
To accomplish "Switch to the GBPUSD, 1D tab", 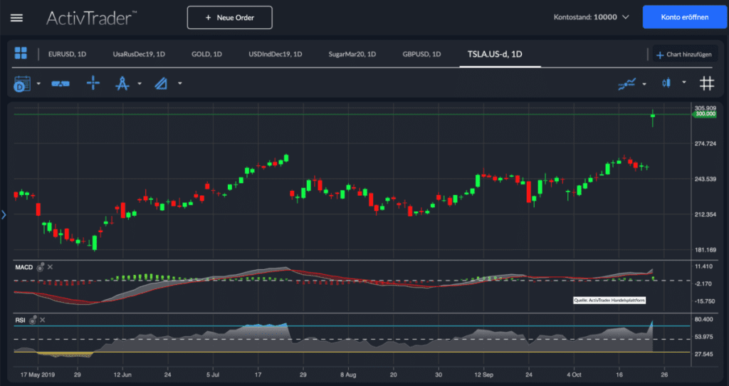I will (x=421, y=54).
